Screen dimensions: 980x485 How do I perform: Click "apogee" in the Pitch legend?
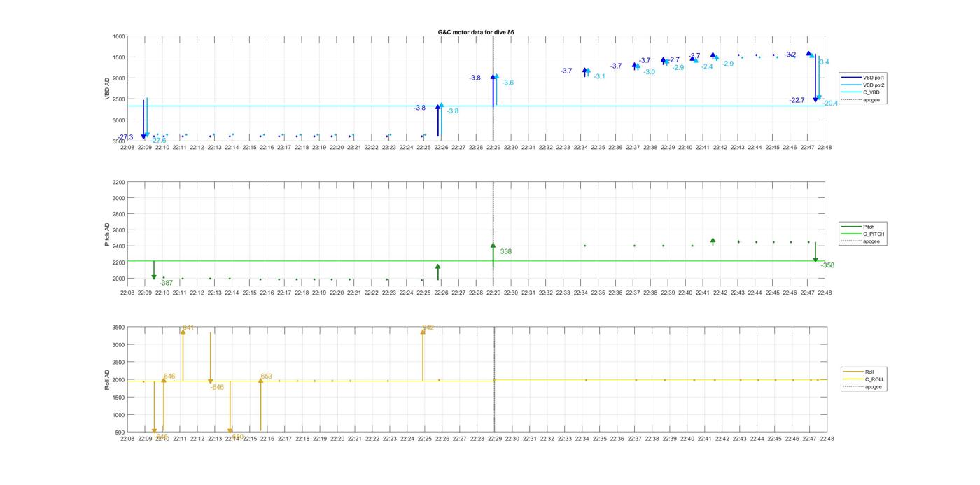tap(862, 241)
